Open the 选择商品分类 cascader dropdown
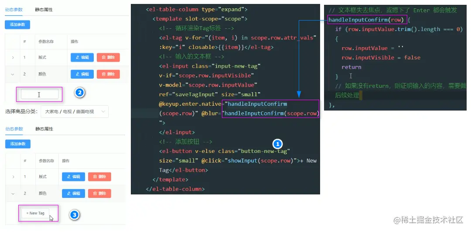This screenshot has height=232, width=471. 75,111
